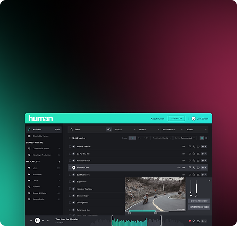Switch to the compact list view
The height and width of the screenshot is (226, 237).
(x=206, y=138)
